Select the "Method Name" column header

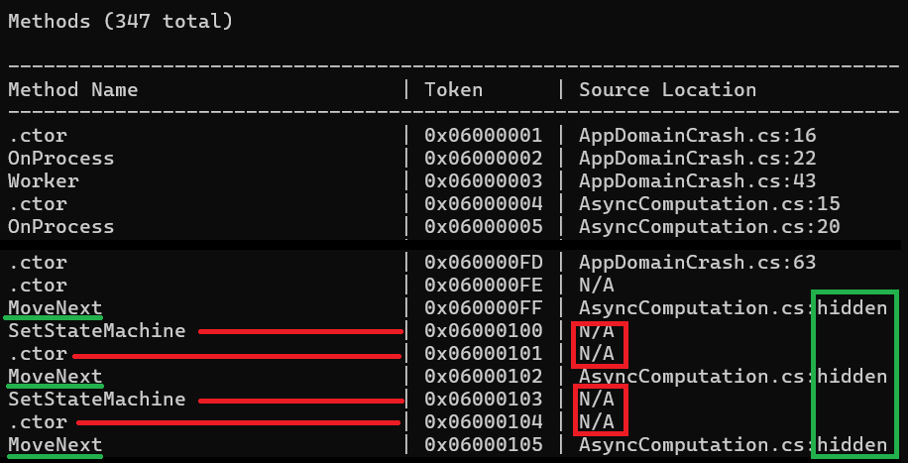[72, 90]
